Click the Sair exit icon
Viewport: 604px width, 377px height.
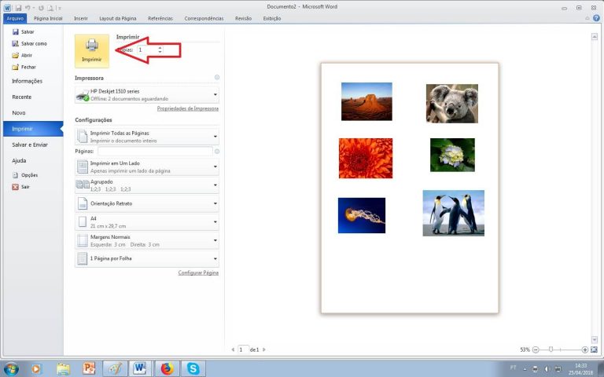(x=16, y=187)
